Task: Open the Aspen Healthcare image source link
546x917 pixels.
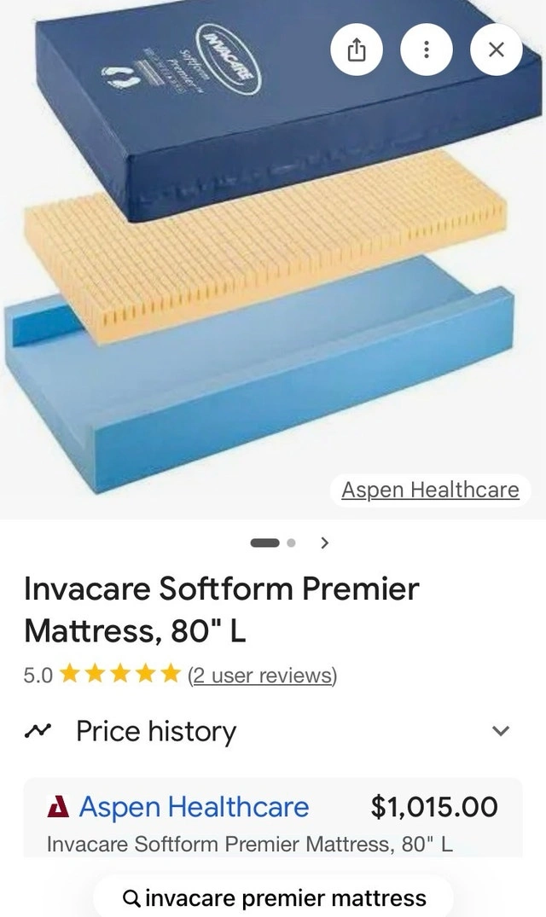Action: [430, 490]
